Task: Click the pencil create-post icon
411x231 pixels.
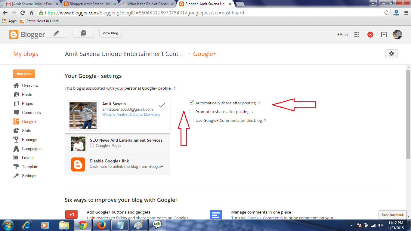Action: [56, 33]
